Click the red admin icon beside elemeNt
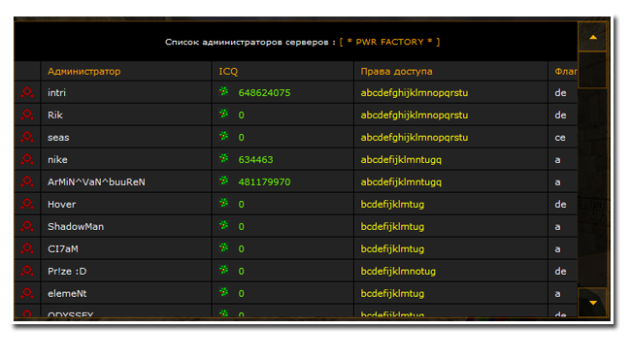 27,293
